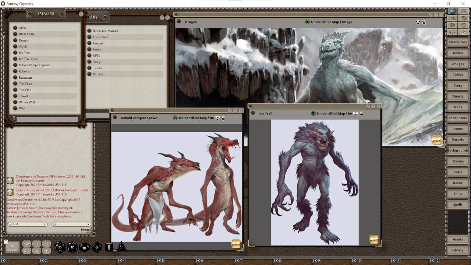The height and width of the screenshot is (265, 471).
Task: Click the orange shortcut icon in Ice Troll window
Action: 374,239
